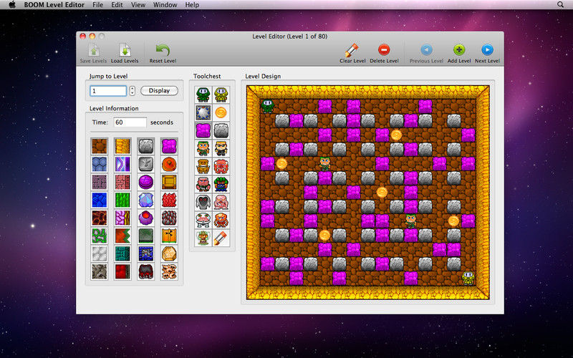Select the eraser tool in the Toolchest
The height and width of the screenshot is (358, 573).
click(x=221, y=238)
